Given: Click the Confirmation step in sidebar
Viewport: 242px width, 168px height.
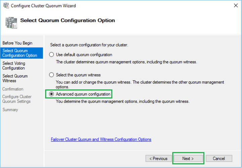Looking at the screenshot, I should tap(13, 89).
